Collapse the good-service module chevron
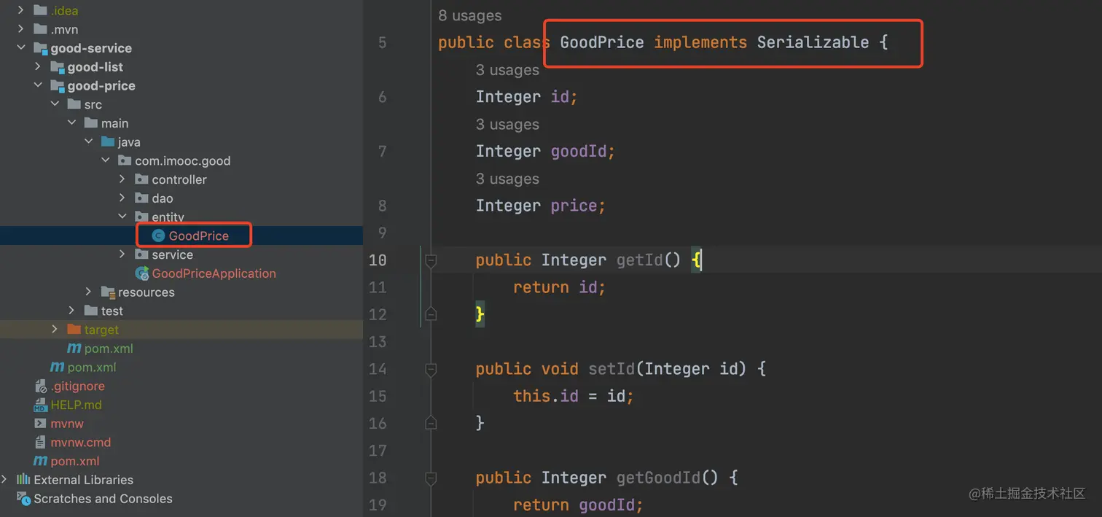The image size is (1102, 517). [x=20, y=48]
